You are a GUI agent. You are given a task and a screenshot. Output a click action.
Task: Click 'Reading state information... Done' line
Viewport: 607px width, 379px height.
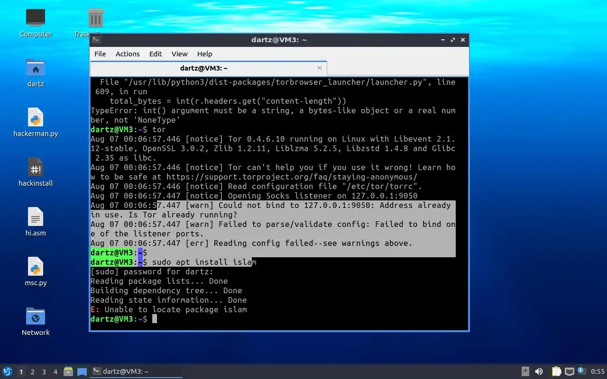coord(169,300)
